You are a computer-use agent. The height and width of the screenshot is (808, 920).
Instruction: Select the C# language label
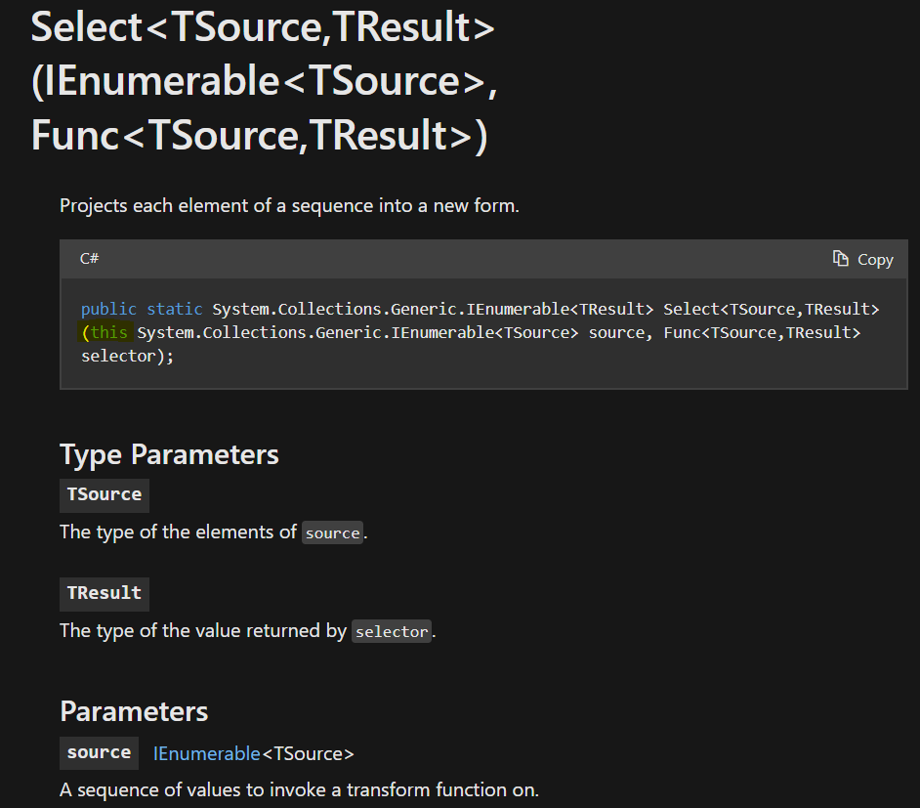pyautogui.click(x=89, y=258)
